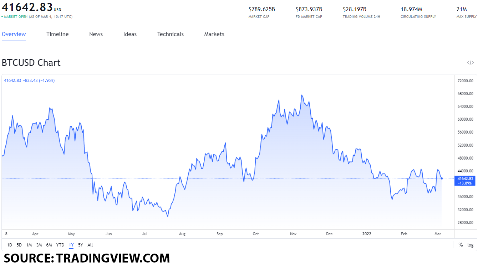This screenshot has height=265, width=478.
Task: Click the Apr label on time axis
Action: tap(35, 234)
